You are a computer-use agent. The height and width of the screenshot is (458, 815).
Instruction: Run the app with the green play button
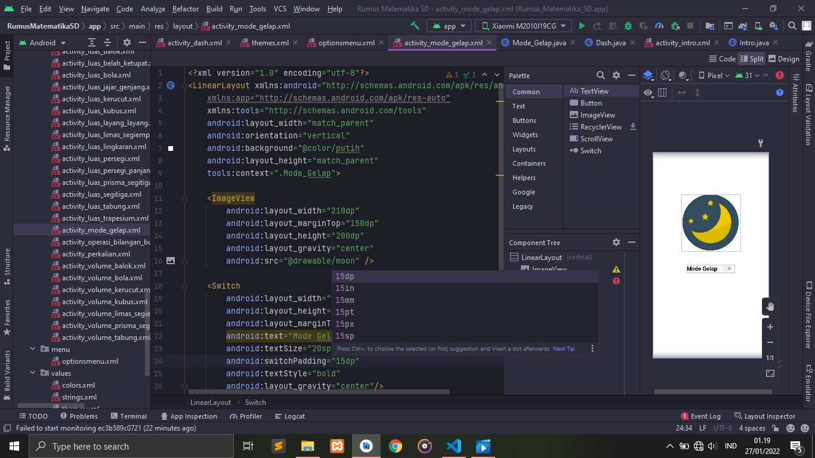(581, 26)
